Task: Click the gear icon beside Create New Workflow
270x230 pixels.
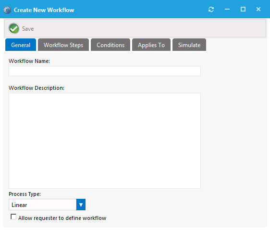Action: click(7, 10)
